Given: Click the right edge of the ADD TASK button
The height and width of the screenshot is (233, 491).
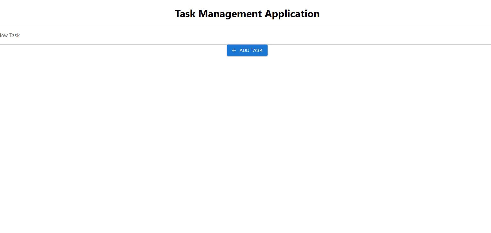Looking at the screenshot, I should point(266,50).
